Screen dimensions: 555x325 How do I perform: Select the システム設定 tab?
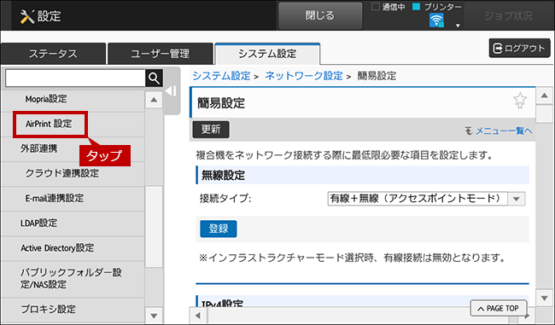267,54
